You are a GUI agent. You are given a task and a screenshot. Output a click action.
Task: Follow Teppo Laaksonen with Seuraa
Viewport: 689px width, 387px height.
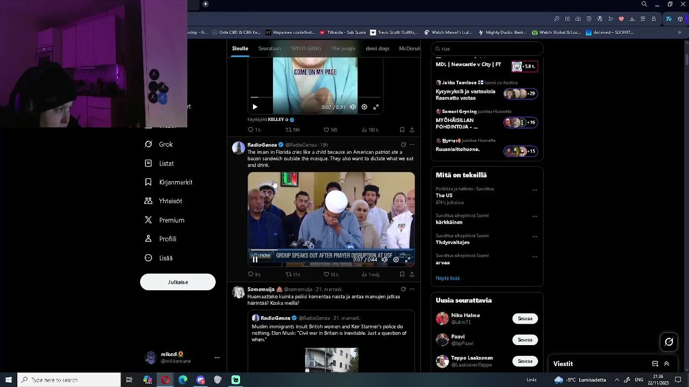click(525, 361)
